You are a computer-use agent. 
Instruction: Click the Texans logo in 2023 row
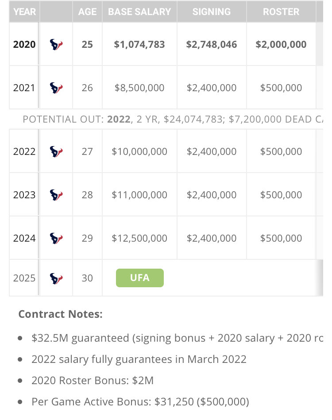pyautogui.click(x=56, y=195)
